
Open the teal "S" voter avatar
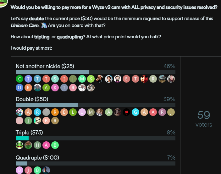[x=55, y=79]
